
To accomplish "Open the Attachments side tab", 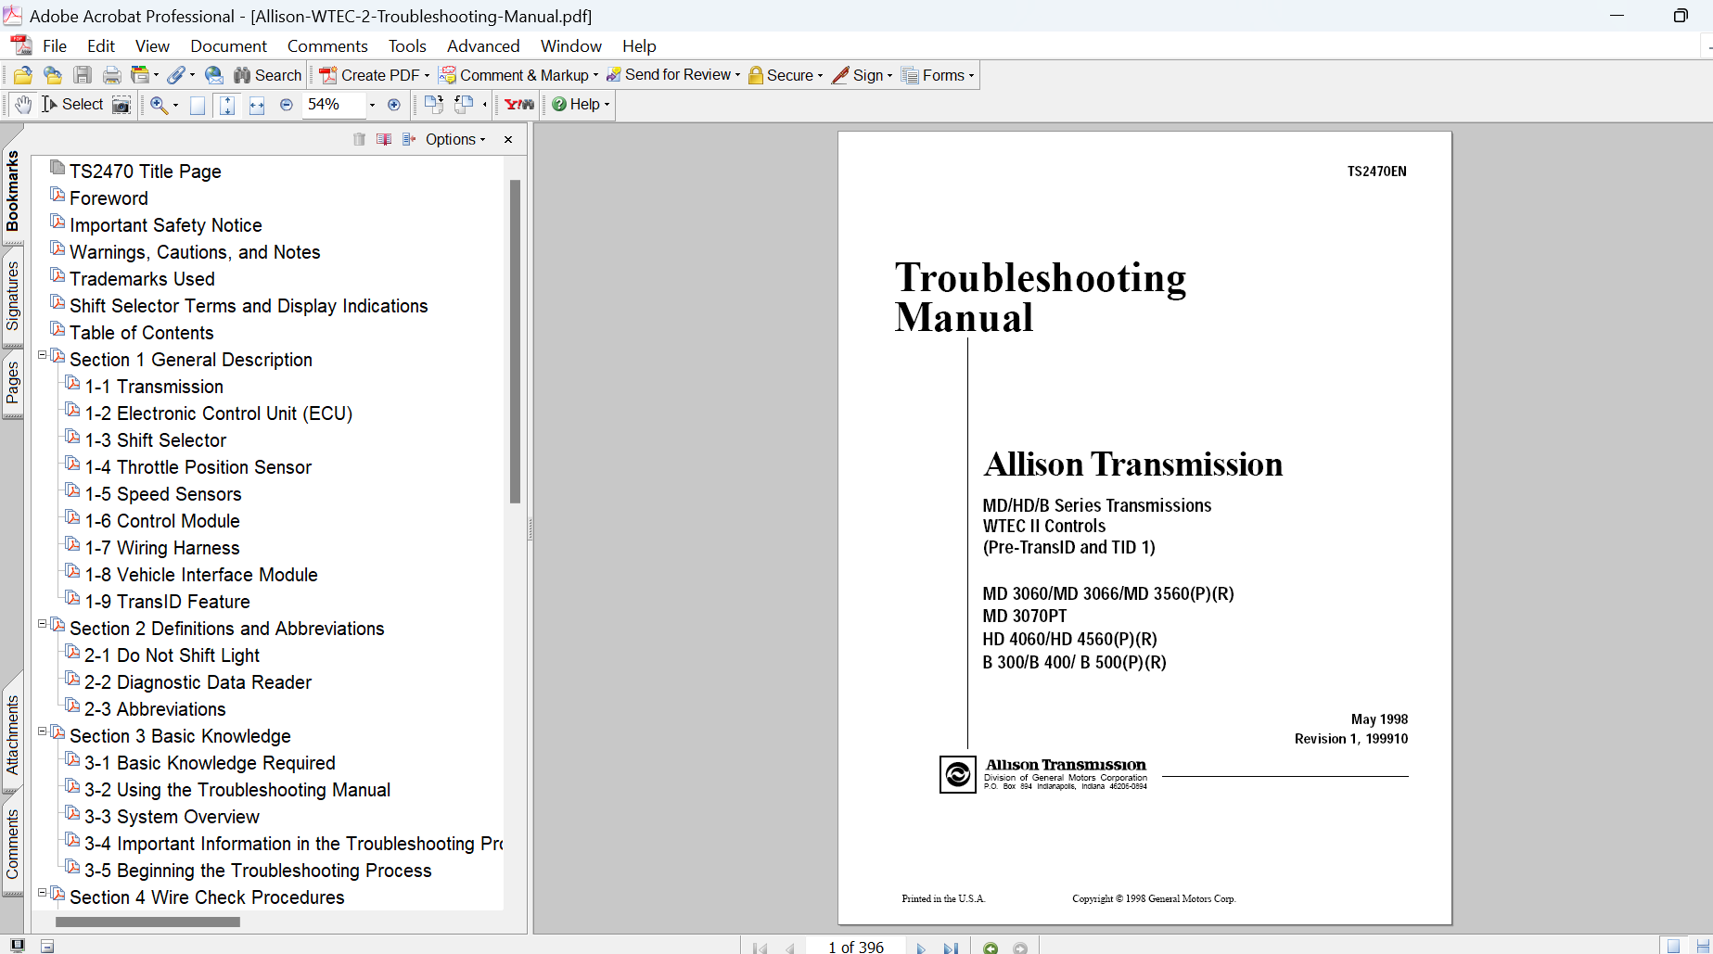I will [13, 735].
